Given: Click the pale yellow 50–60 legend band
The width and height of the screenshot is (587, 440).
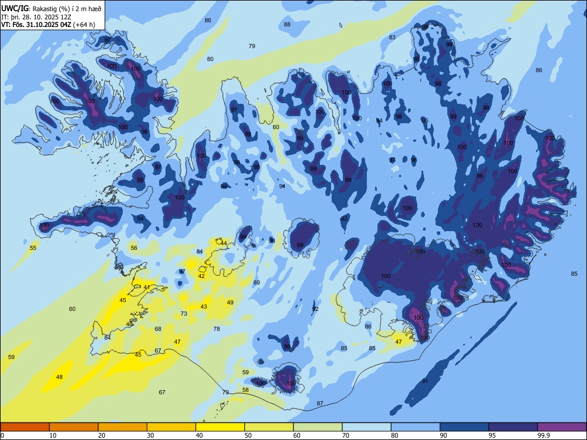Looking at the screenshot, I should tap(269, 427).
